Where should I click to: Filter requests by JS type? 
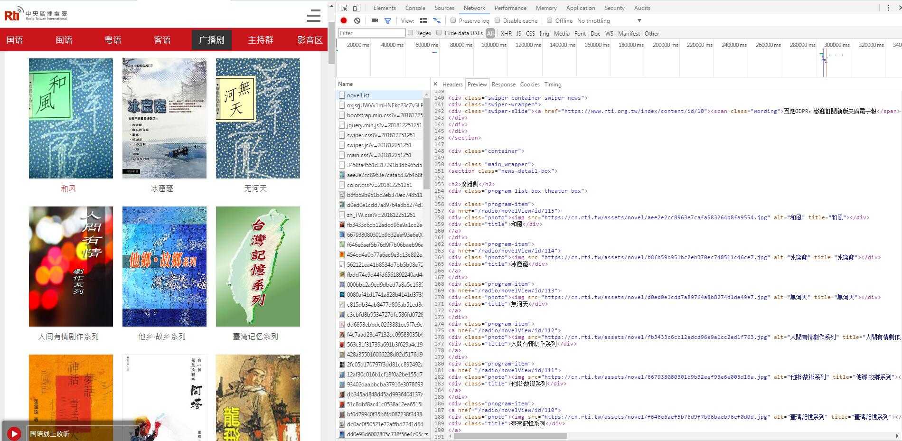(x=519, y=33)
